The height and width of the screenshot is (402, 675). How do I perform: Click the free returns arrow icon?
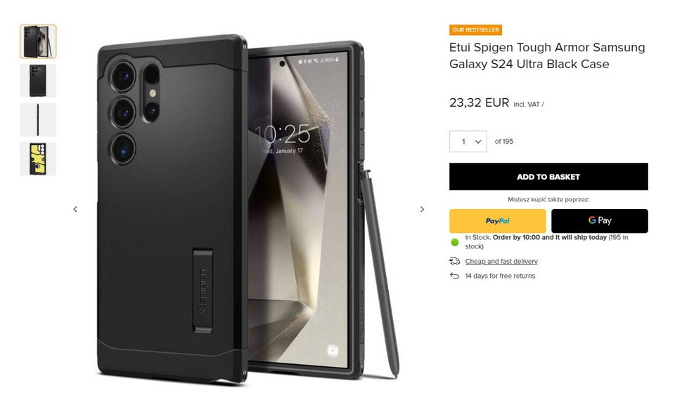455,276
